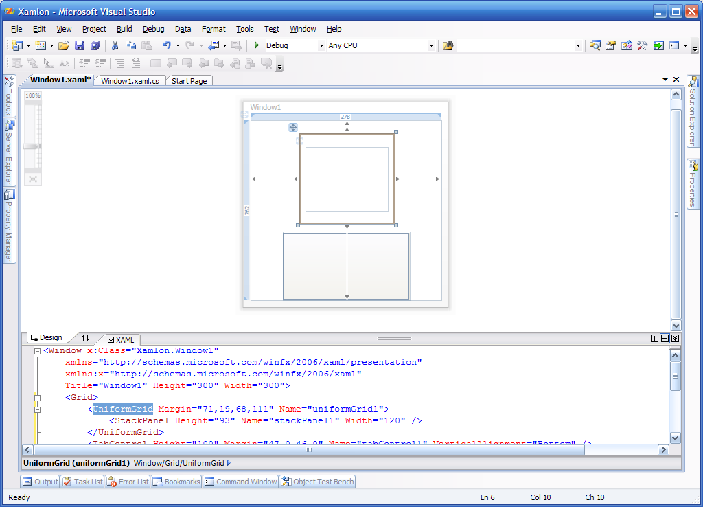
Task: Open the Command Window toolbar icon
Action: (x=674, y=45)
